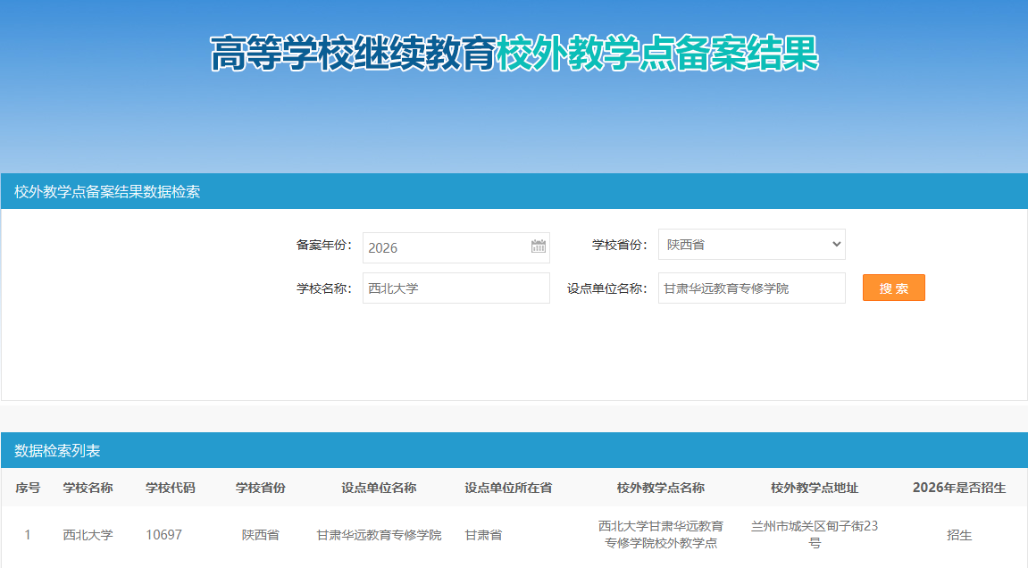Click the 西北大学甘肃华远教育专修学院校外教学点 cell
Image resolution: width=1028 pixels, height=568 pixels.
click(660, 535)
